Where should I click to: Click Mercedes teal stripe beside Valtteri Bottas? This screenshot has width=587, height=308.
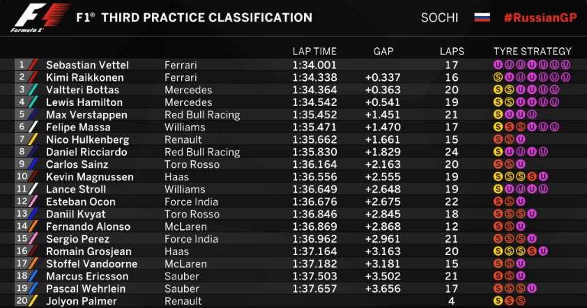coord(33,90)
